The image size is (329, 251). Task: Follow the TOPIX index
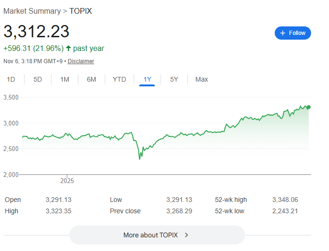[293, 33]
